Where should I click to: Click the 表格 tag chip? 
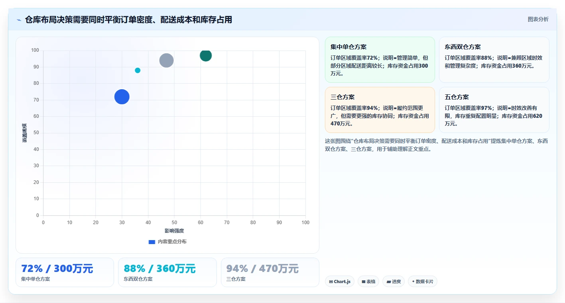click(x=368, y=281)
